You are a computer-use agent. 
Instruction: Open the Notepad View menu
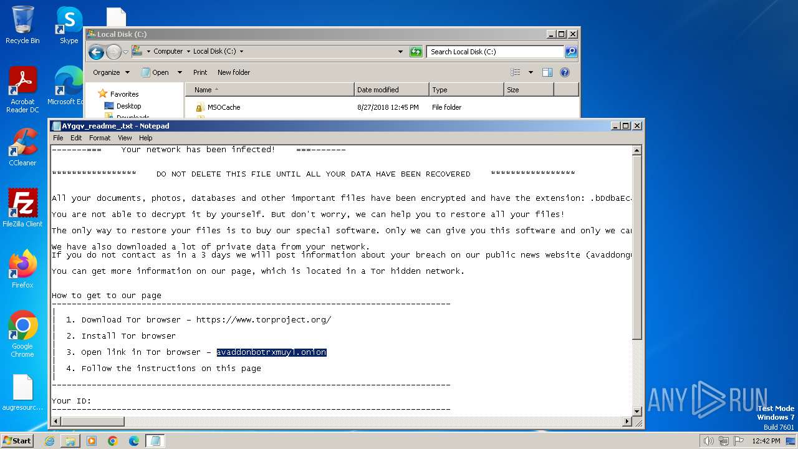(125, 138)
